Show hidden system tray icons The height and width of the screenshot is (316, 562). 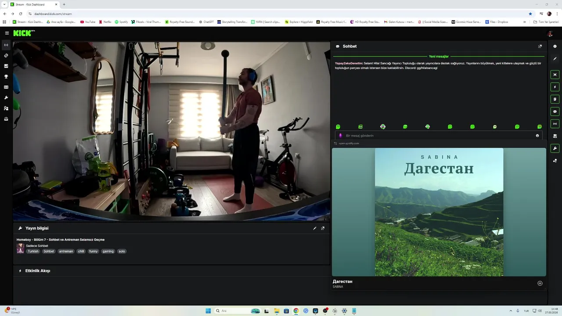511,311
